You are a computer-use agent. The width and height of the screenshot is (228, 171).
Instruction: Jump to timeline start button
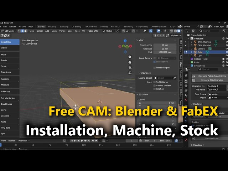pos(72,141)
